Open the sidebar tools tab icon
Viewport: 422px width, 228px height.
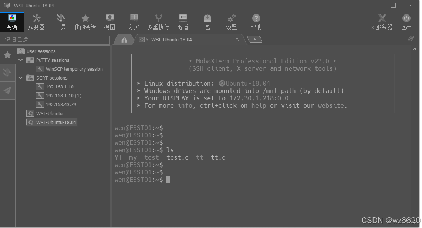[x=7, y=72]
